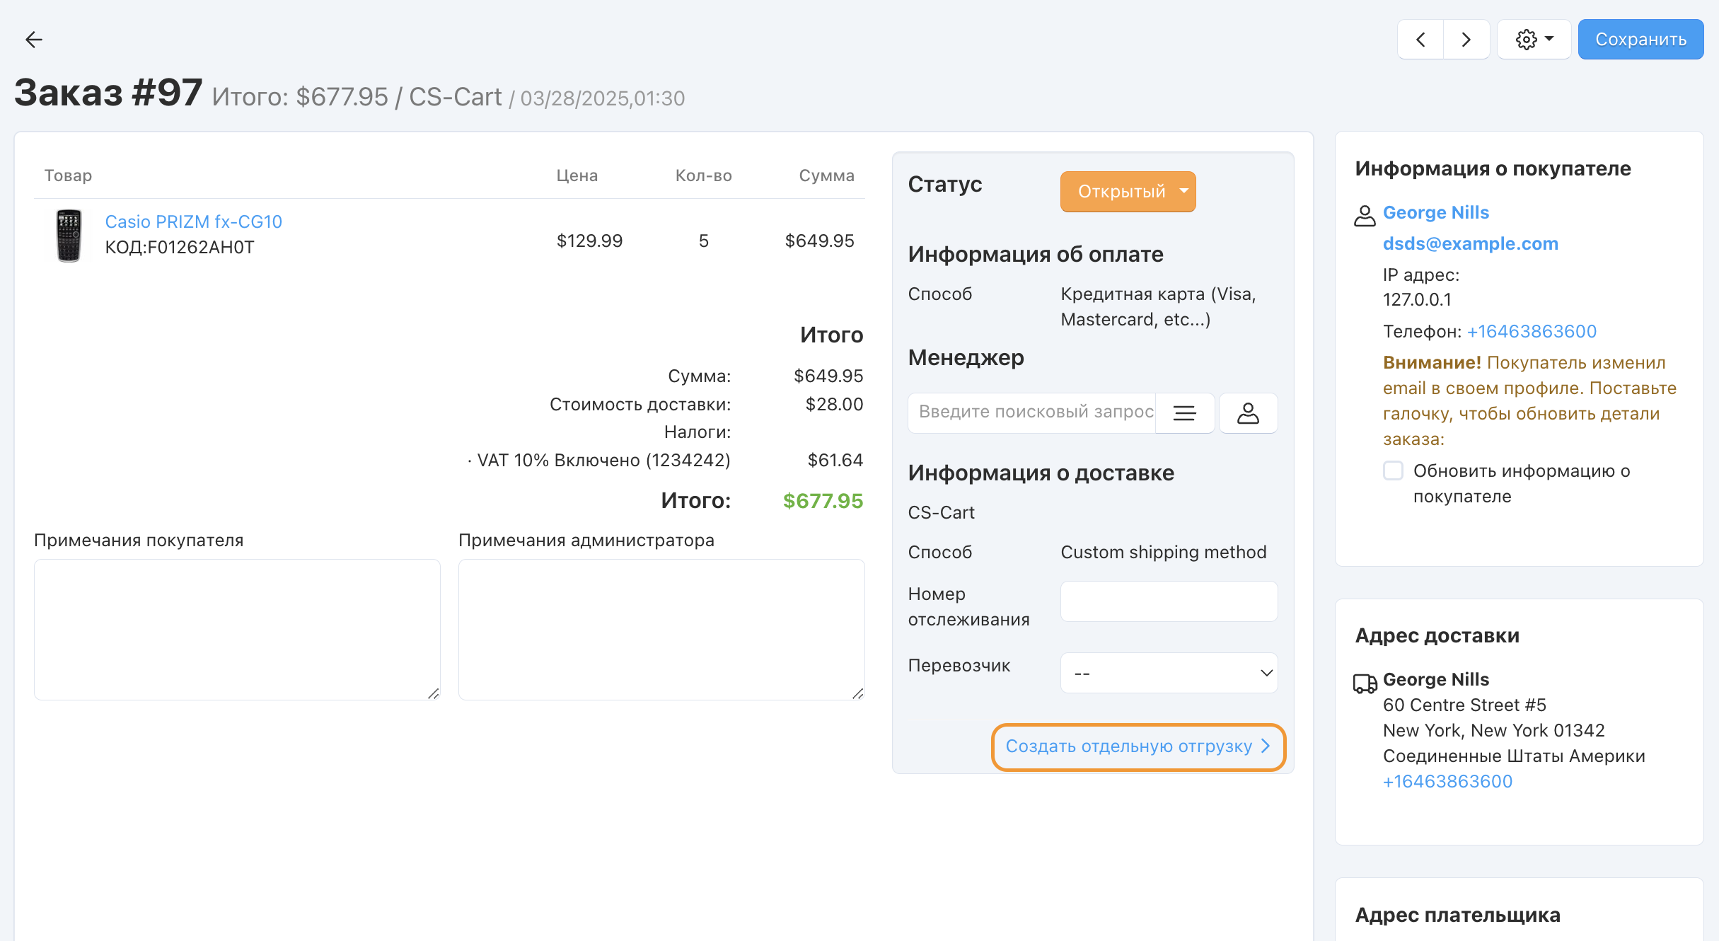Image resolution: width=1719 pixels, height=941 pixels.
Task: Open Casio PRIZM fx-CG10 product link
Action: point(193,221)
